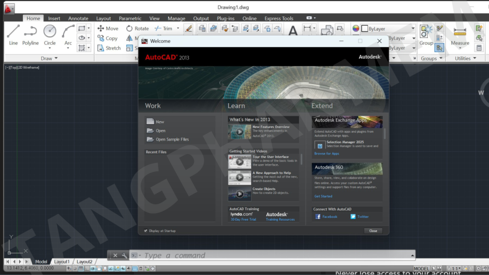The width and height of the screenshot is (489, 275).
Task: Pick the Arc drawing tool
Action: pos(68,34)
